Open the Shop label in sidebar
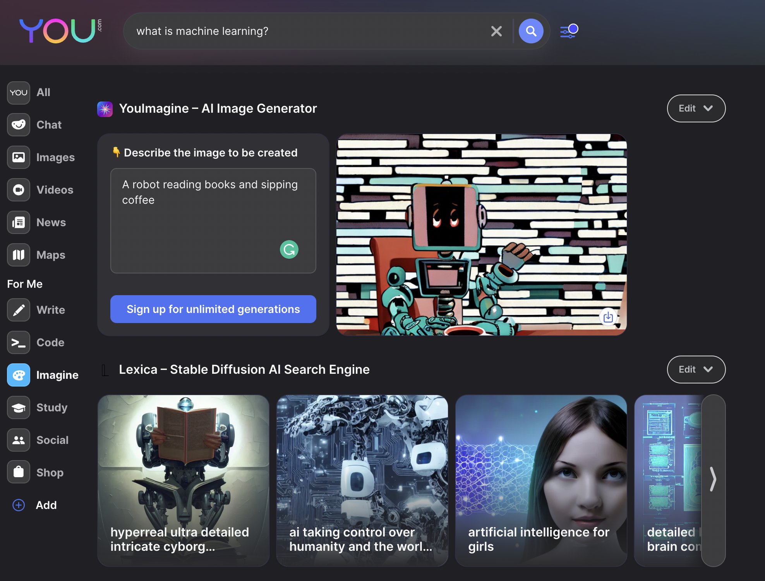The height and width of the screenshot is (581, 765). pos(50,473)
